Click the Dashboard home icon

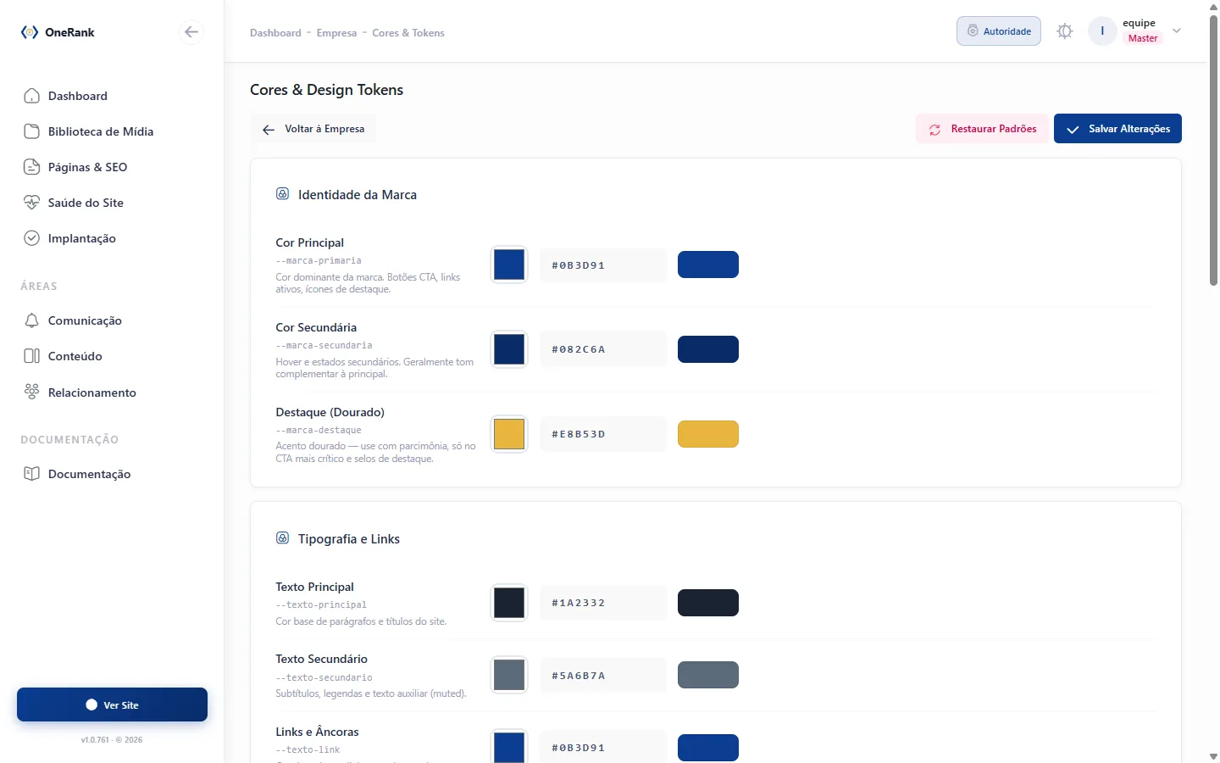32,96
